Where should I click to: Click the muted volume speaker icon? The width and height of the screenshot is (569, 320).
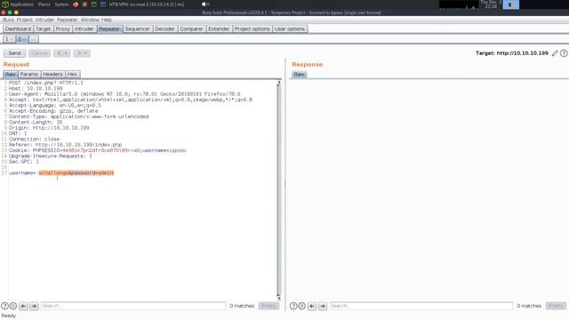(205, 4)
